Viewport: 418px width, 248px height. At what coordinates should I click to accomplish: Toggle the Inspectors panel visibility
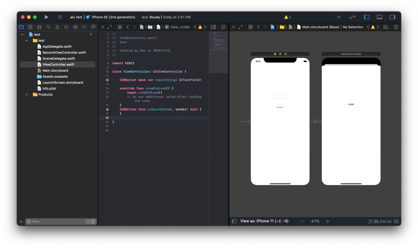392,17
